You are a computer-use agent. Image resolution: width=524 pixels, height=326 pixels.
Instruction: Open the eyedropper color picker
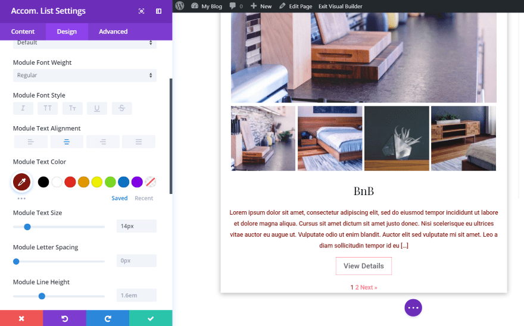point(21,182)
